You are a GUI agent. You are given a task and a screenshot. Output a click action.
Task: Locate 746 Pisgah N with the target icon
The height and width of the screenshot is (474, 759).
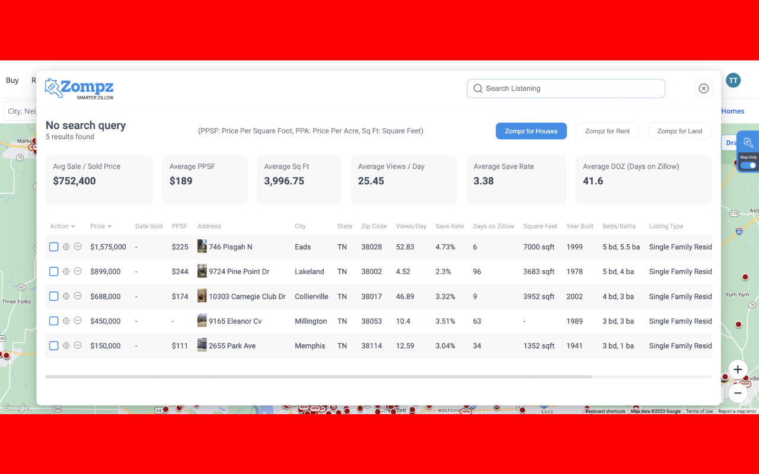[x=66, y=247]
